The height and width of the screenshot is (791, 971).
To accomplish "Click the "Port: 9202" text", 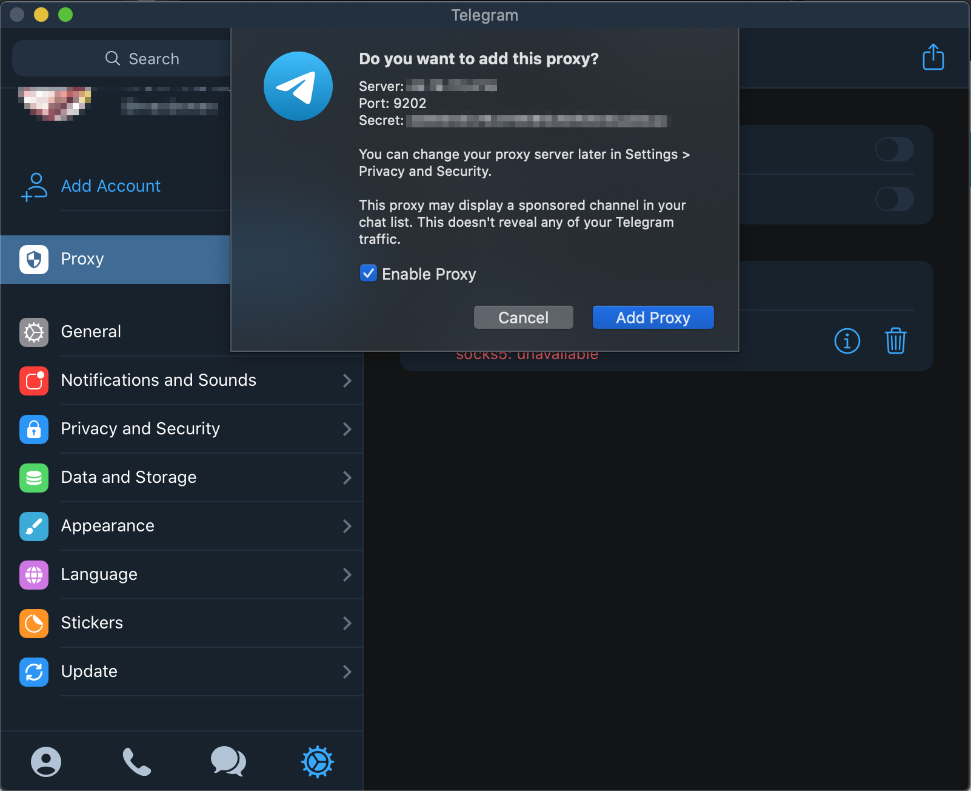I will [x=393, y=103].
